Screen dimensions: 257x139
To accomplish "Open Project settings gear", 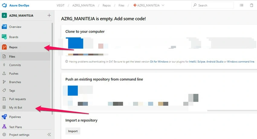I will [x=4, y=134].
